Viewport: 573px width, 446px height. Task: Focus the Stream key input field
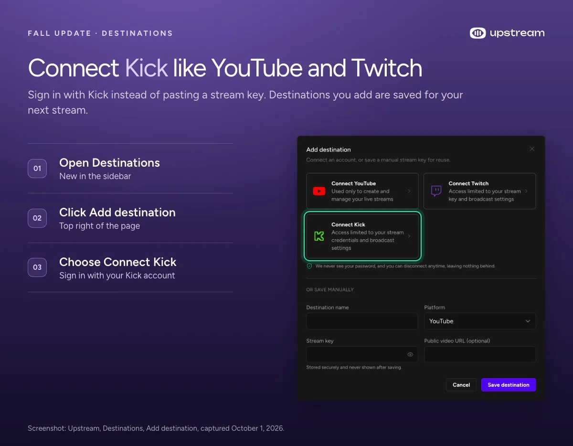(362, 354)
